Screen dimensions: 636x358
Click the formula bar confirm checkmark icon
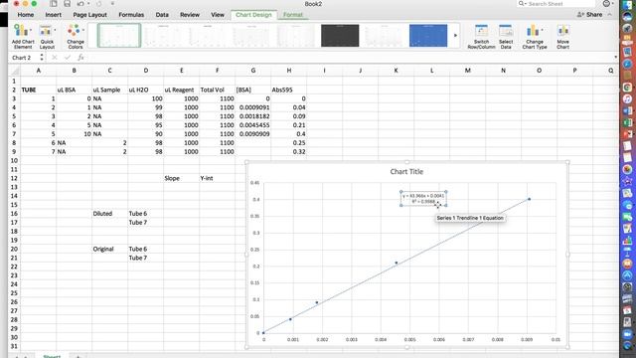click(68, 58)
